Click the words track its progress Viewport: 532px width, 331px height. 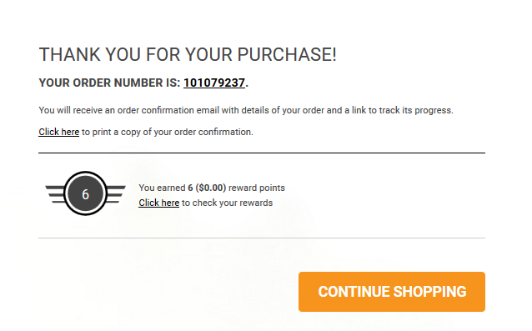pyautogui.click(x=416, y=111)
